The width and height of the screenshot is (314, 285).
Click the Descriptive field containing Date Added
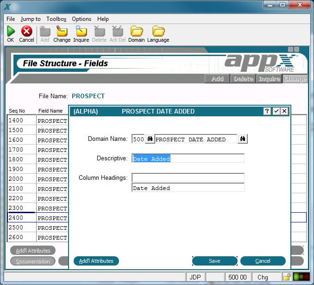click(x=188, y=158)
